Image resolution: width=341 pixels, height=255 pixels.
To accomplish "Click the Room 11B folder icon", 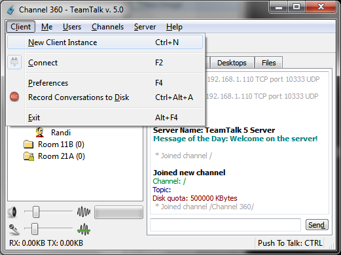I will point(28,144).
